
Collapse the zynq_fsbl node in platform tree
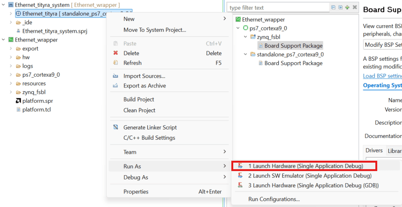click(x=246, y=37)
